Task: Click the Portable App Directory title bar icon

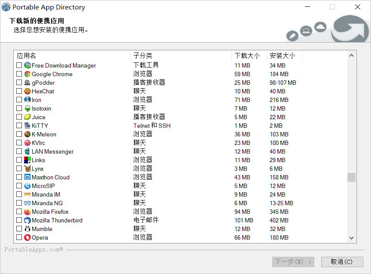Action: [6, 7]
